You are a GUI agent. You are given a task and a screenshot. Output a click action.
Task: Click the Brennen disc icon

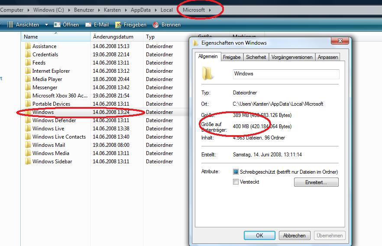point(155,25)
